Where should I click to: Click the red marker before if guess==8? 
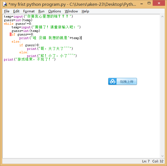(x=10, y=34)
